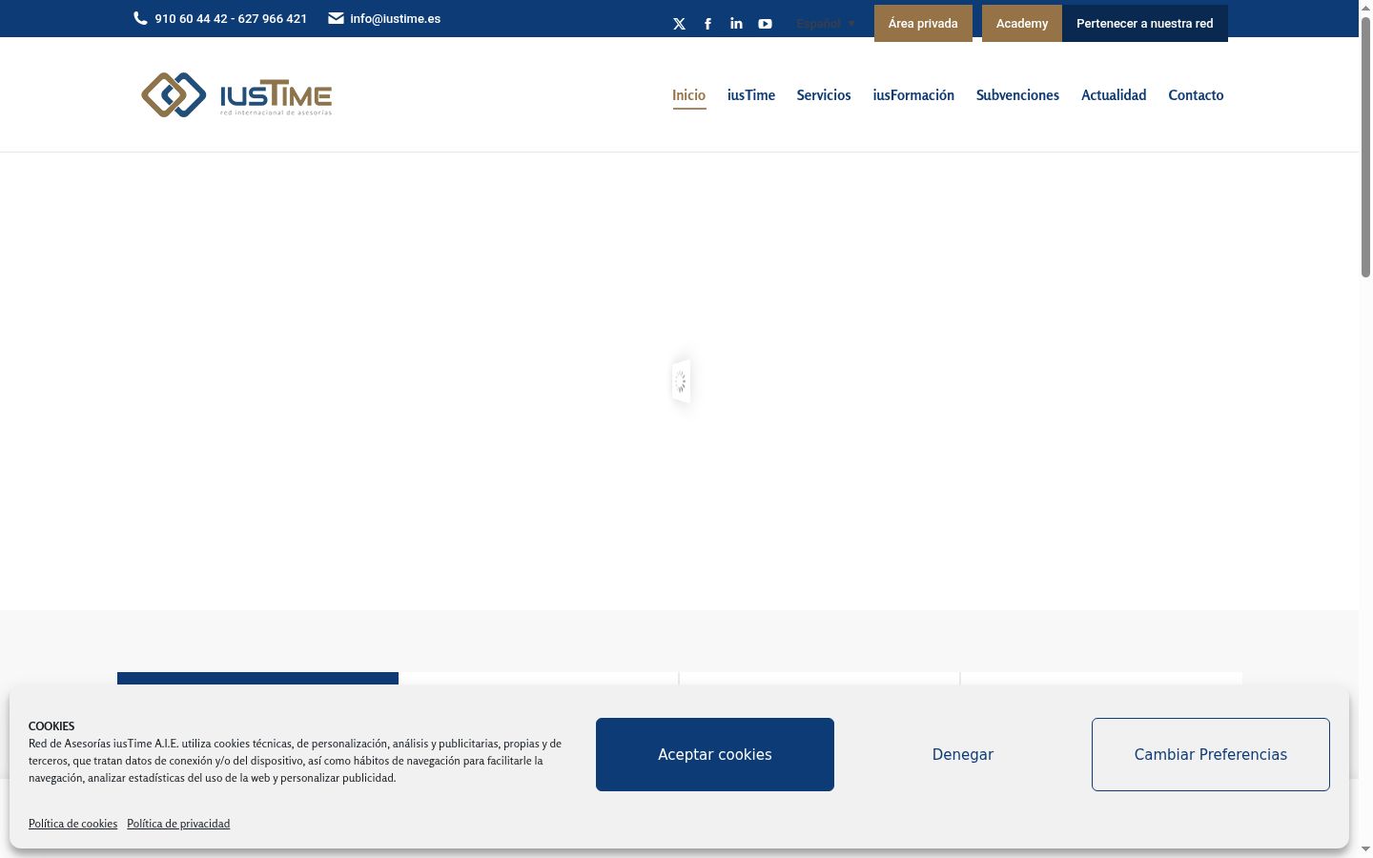Image resolution: width=1373 pixels, height=858 pixels.
Task: Open the YouTube social icon
Action: click(765, 24)
